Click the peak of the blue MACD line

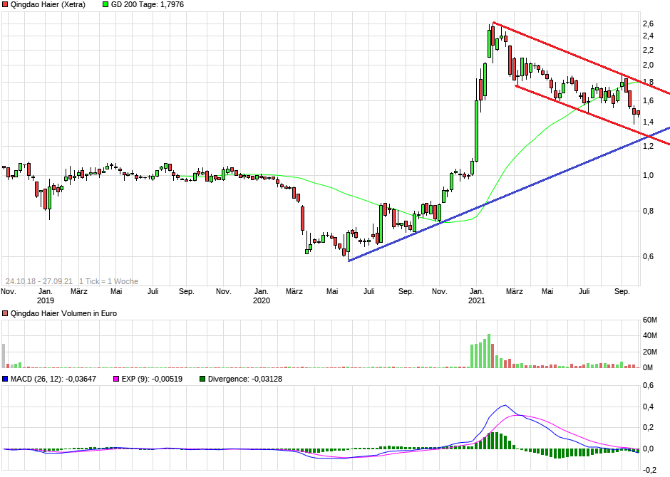(505, 405)
